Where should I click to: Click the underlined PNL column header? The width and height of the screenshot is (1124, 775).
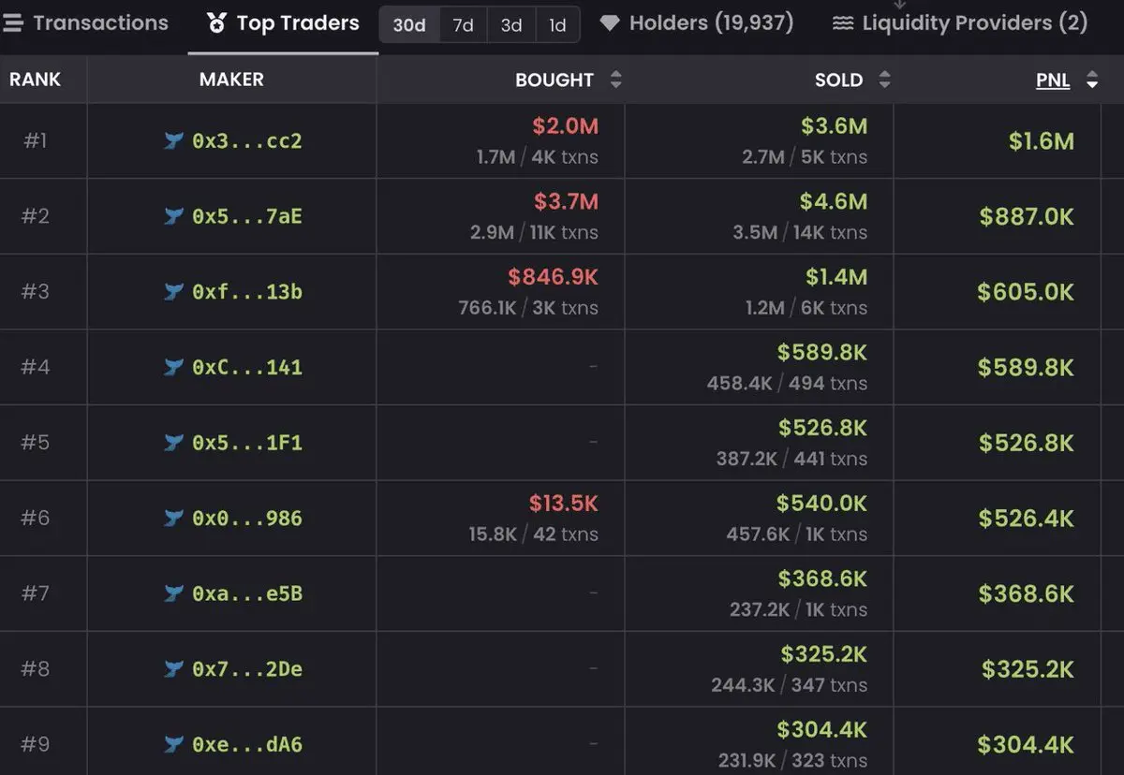[1053, 80]
